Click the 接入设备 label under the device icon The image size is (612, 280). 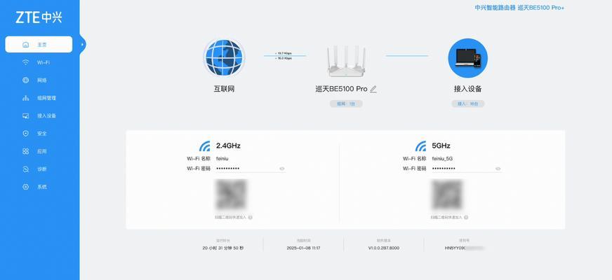pos(467,89)
